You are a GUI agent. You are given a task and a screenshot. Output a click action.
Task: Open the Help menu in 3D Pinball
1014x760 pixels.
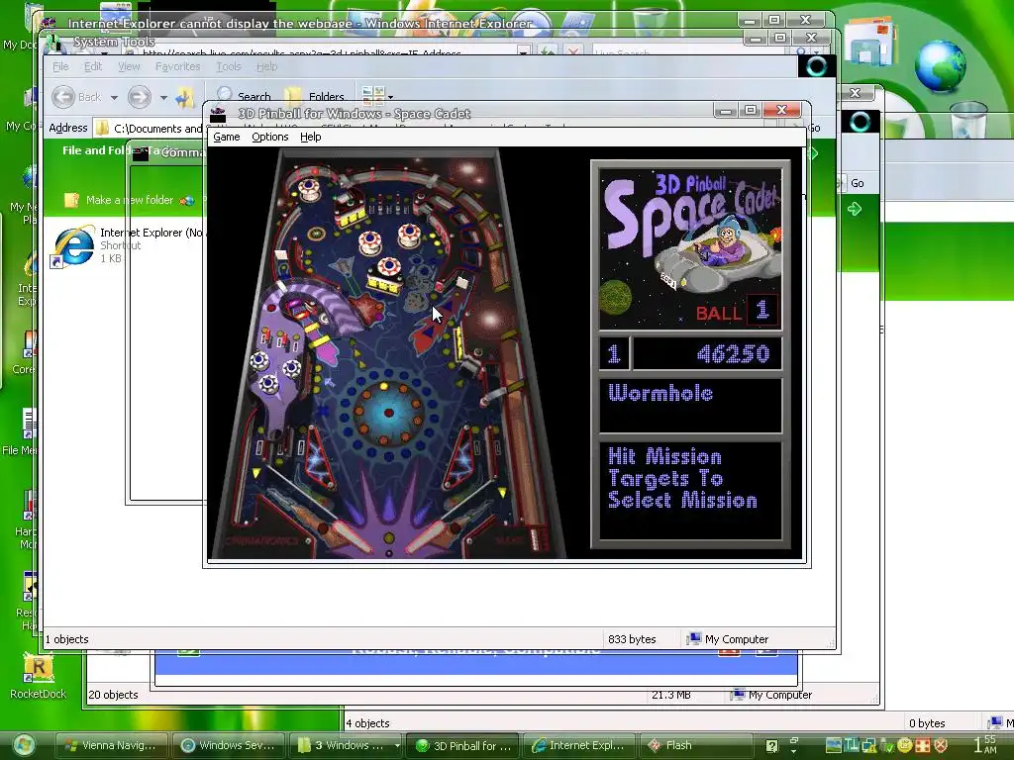(310, 137)
